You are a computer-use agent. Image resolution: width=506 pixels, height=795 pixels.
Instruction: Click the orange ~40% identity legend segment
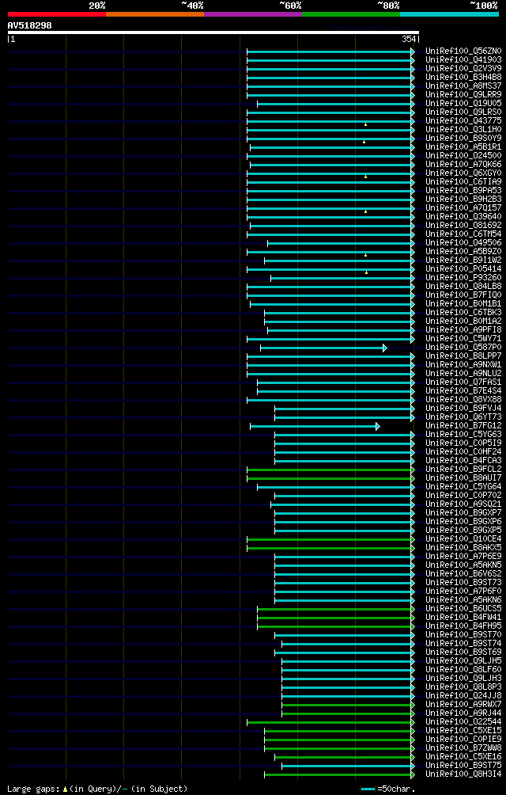coord(155,14)
